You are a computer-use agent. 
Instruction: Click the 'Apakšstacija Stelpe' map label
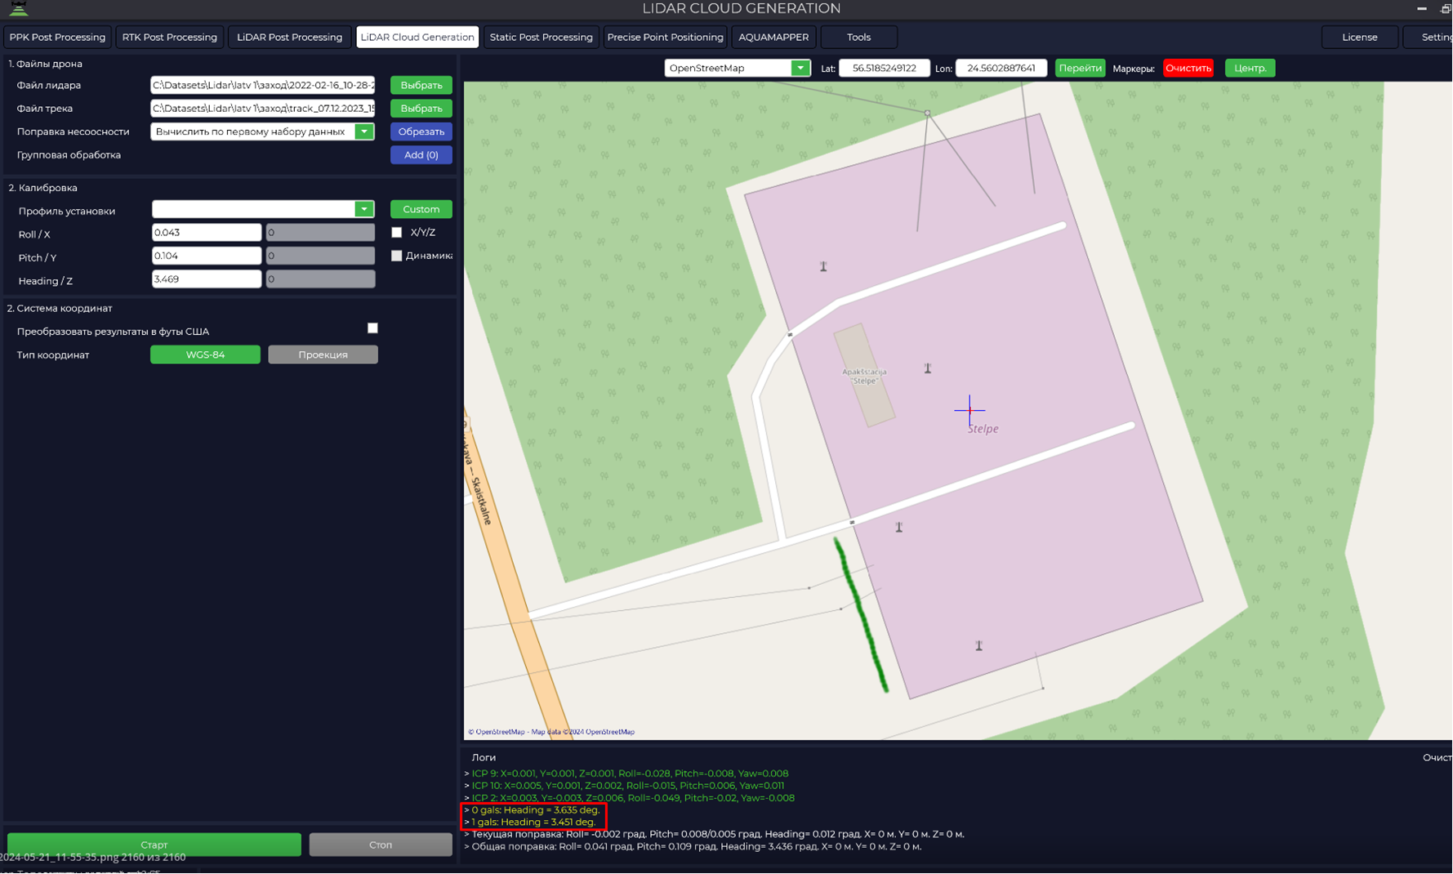point(864,376)
